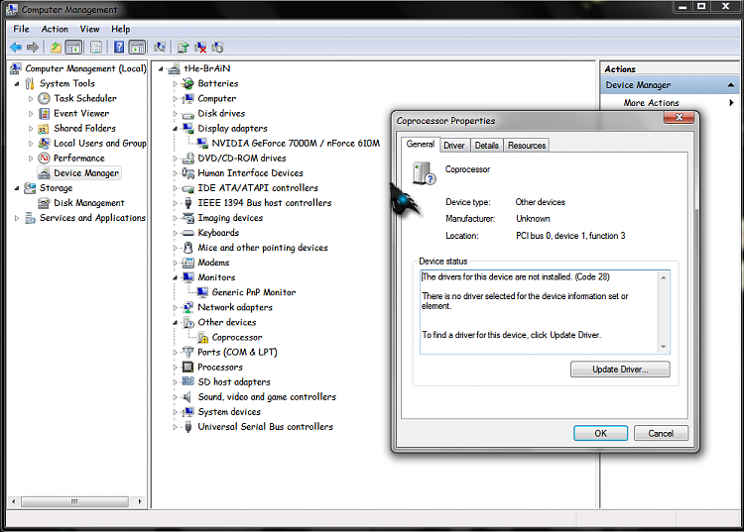The height and width of the screenshot is (532, 744).
Task: Open Help via blue question mark icon
Action: (x=119, y=48)
